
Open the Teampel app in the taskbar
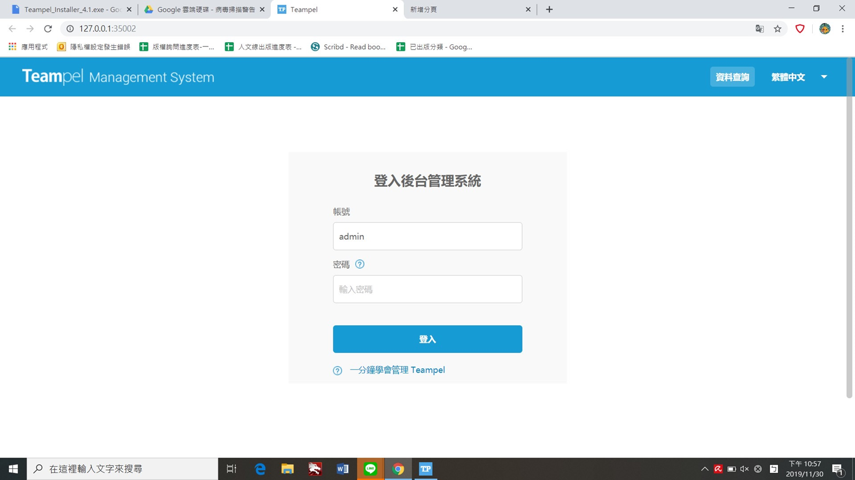[x=425, y=469]
